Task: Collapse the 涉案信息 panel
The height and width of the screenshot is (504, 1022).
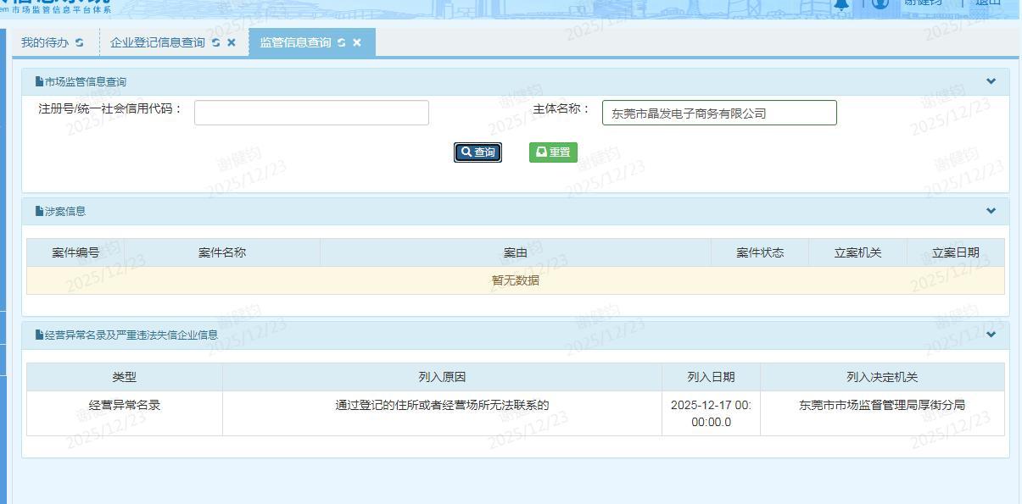Action: coord(991,211)
